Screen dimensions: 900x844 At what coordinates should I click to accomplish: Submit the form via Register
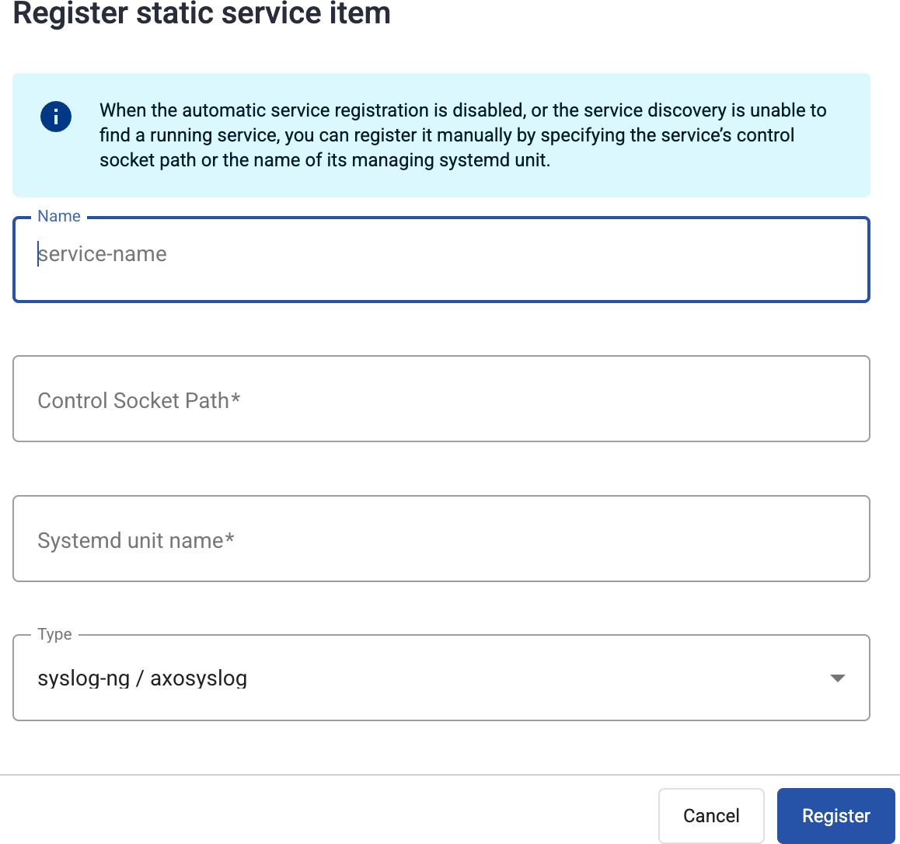tap(835, 815)
